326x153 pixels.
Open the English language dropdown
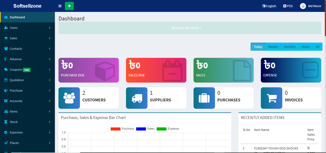click(269, 6)
